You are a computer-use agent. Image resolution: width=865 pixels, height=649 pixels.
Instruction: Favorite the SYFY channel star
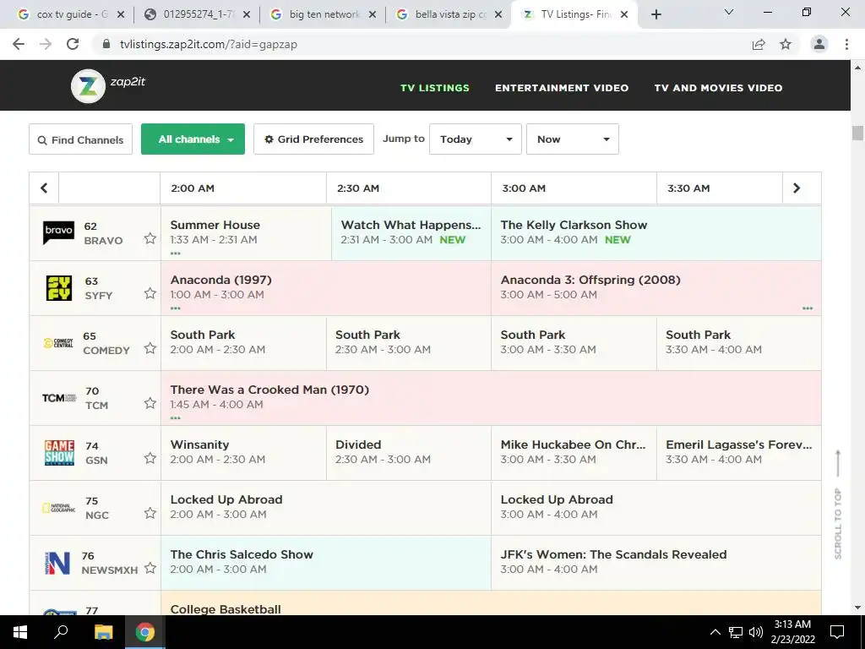(x=150, y=293)
